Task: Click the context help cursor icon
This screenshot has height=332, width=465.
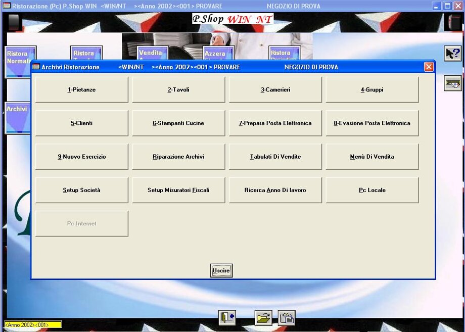Action: (452, 54)
